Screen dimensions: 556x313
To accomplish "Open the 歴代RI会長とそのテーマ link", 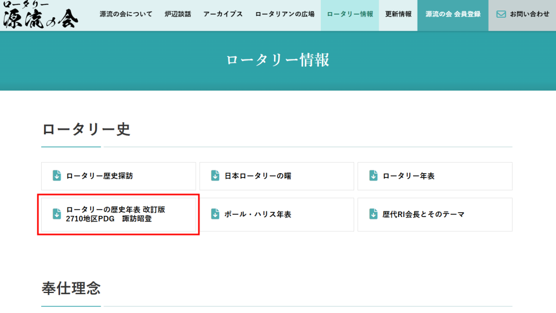I will coord(435,215).
